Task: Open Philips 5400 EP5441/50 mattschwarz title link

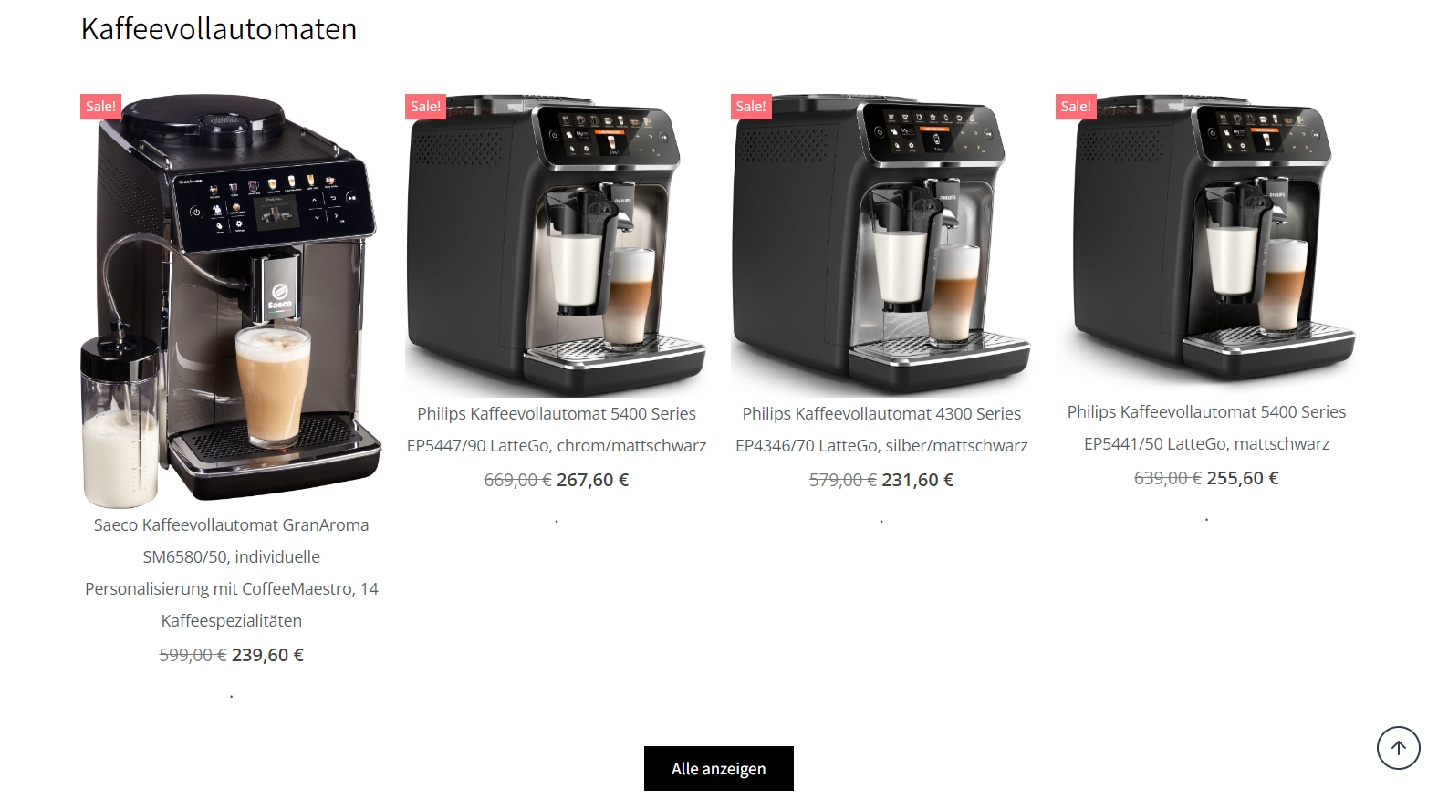Action: [x=1206, y=428]
